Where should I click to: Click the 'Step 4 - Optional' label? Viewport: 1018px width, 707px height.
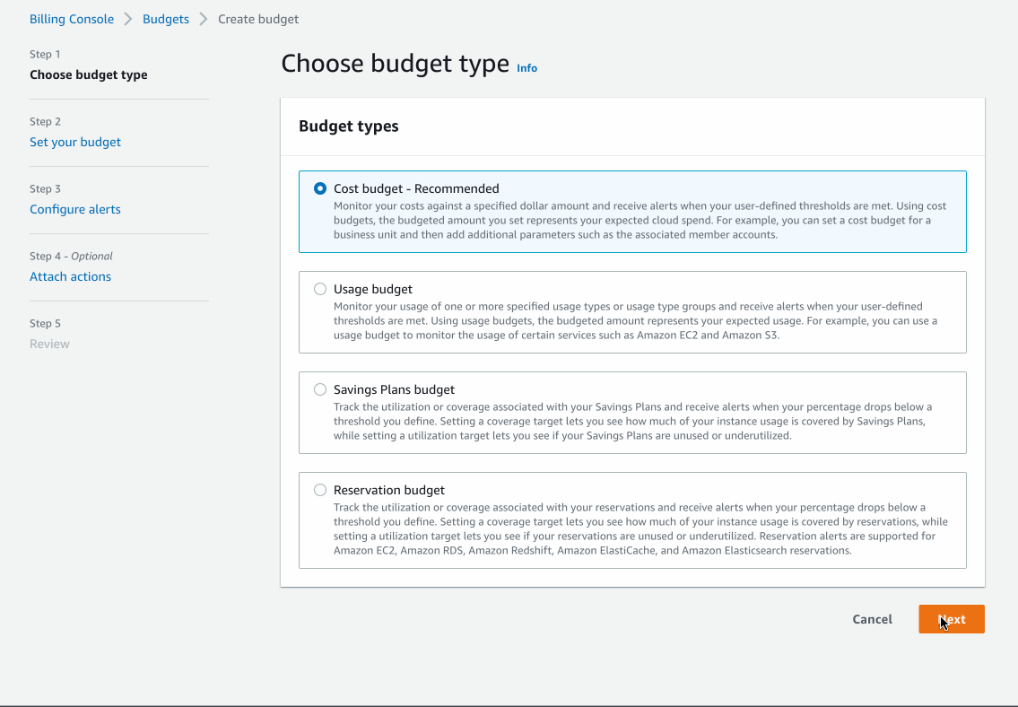pos(72,257)
